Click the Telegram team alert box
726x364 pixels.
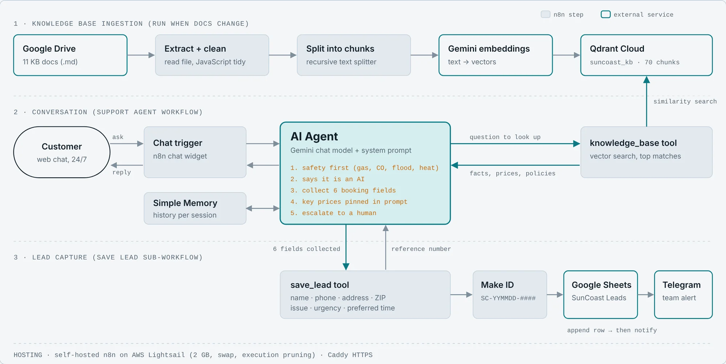[683, 295]
